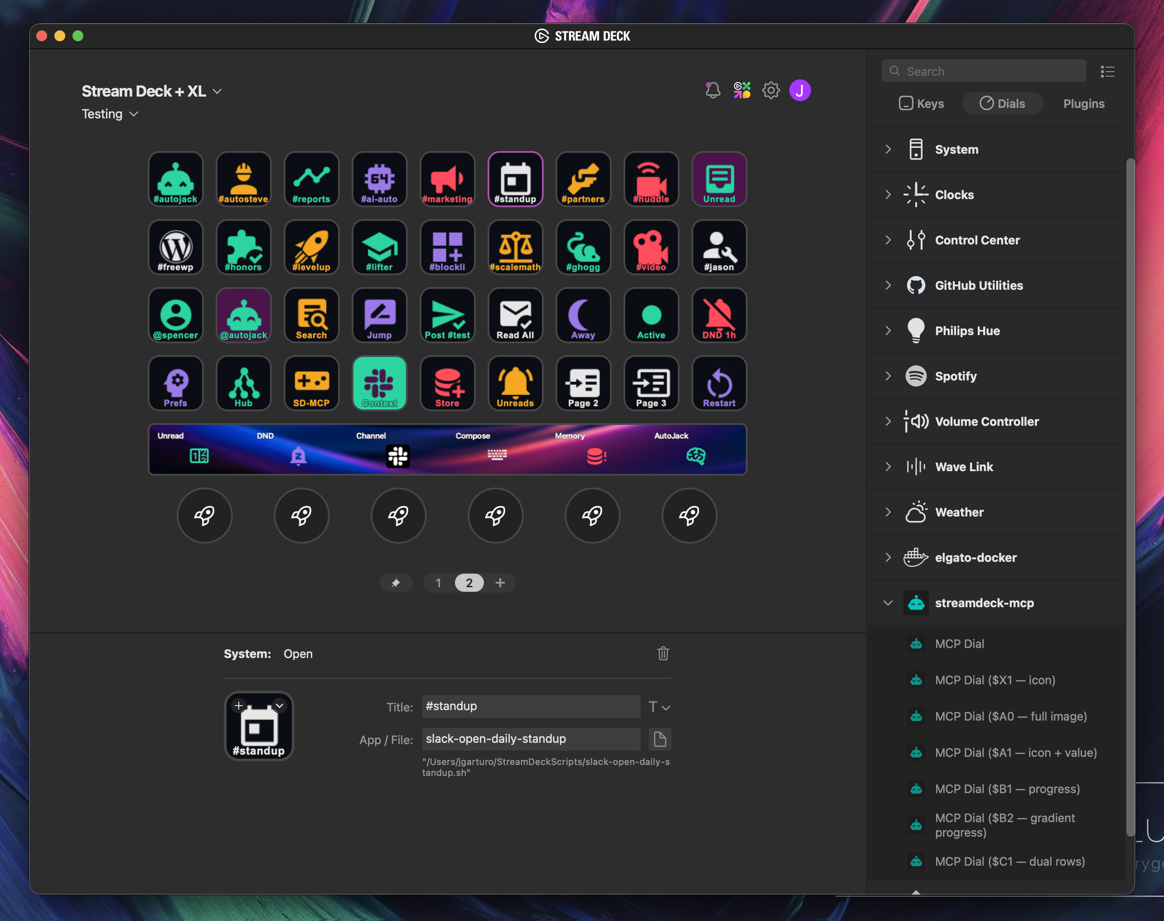Open the Stream Deck marketplace icon
Screen dimensions: 1164x921
(x=742, y=90)
